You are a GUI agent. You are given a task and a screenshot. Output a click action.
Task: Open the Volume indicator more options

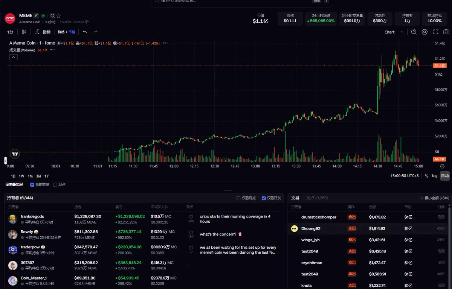(x=53, y=50)
